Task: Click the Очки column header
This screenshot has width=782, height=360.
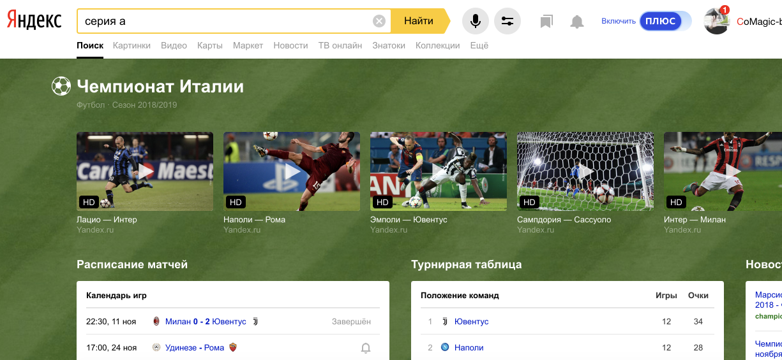Action: point(698,295)
